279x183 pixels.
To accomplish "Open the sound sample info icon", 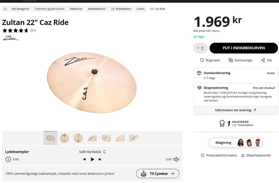I will [x=8, y=159].
